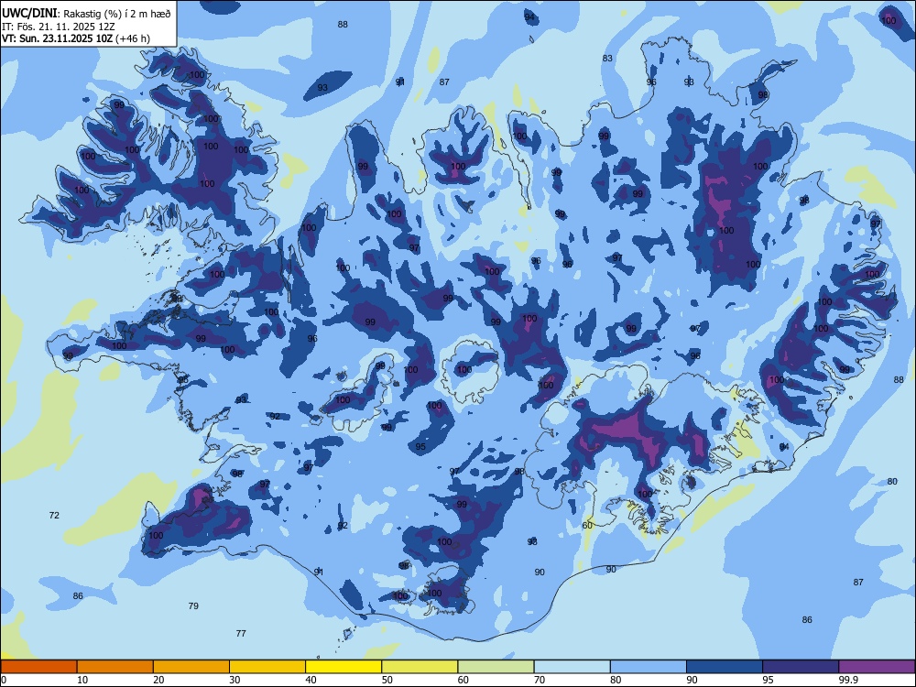Click the legend label '20'
Screen dimensions: 916x687
(x=158, y=680)
